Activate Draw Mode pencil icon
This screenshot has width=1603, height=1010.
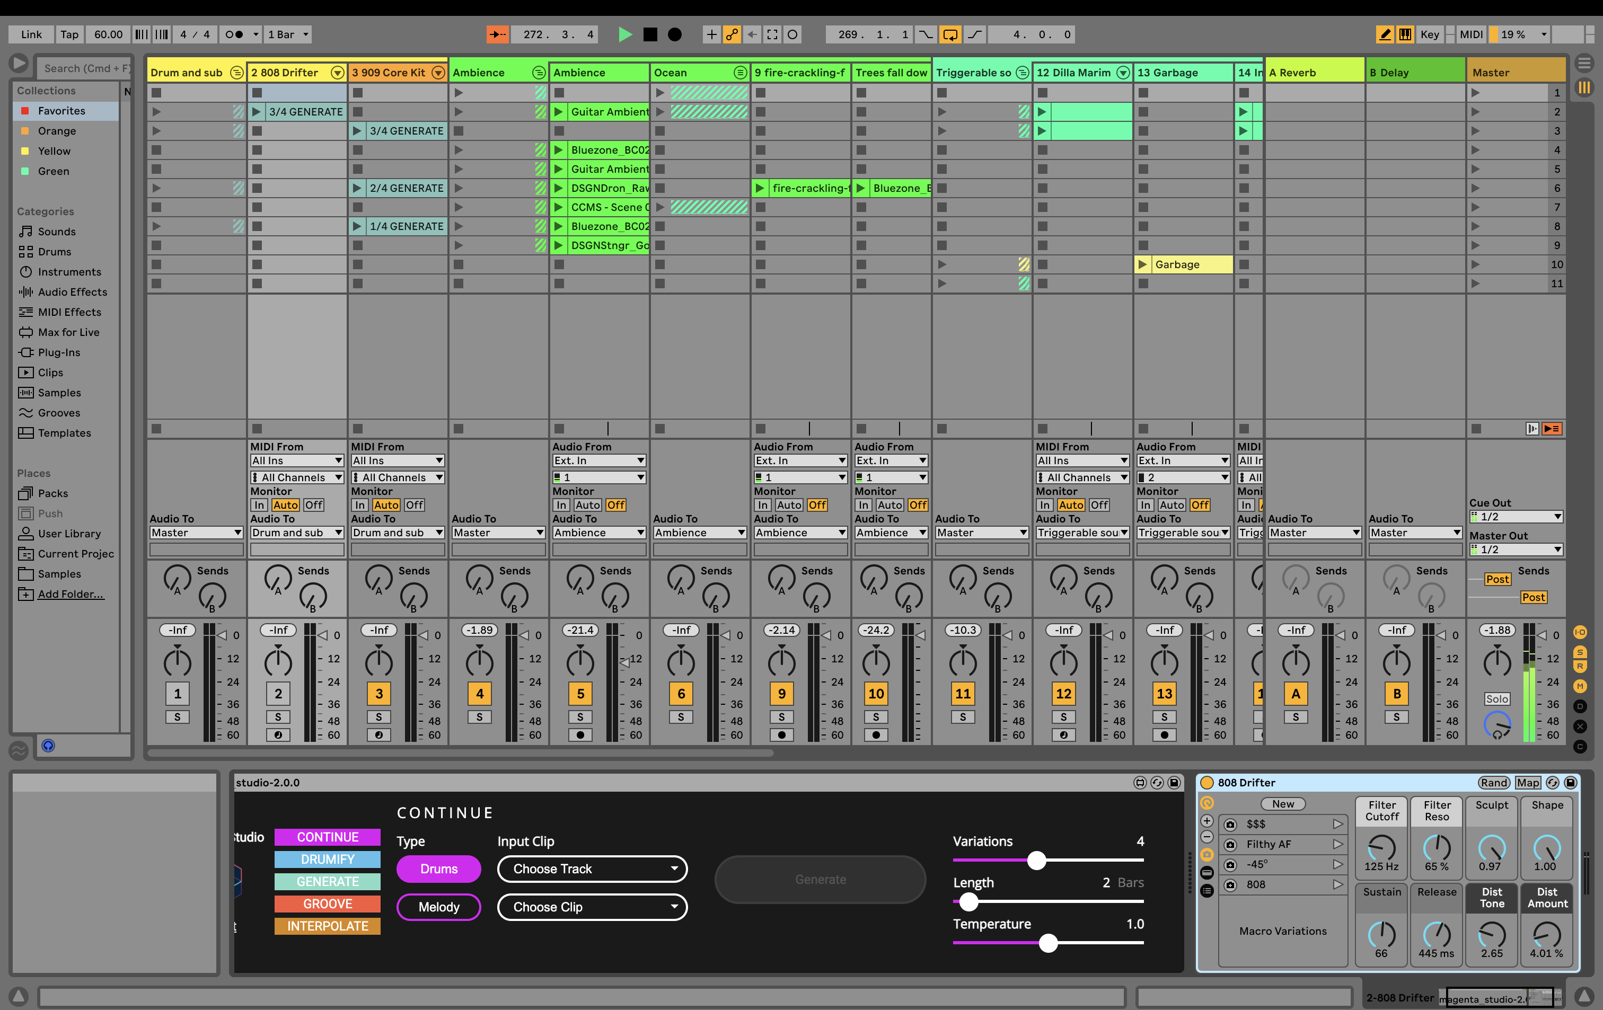tap(1385, 34)
